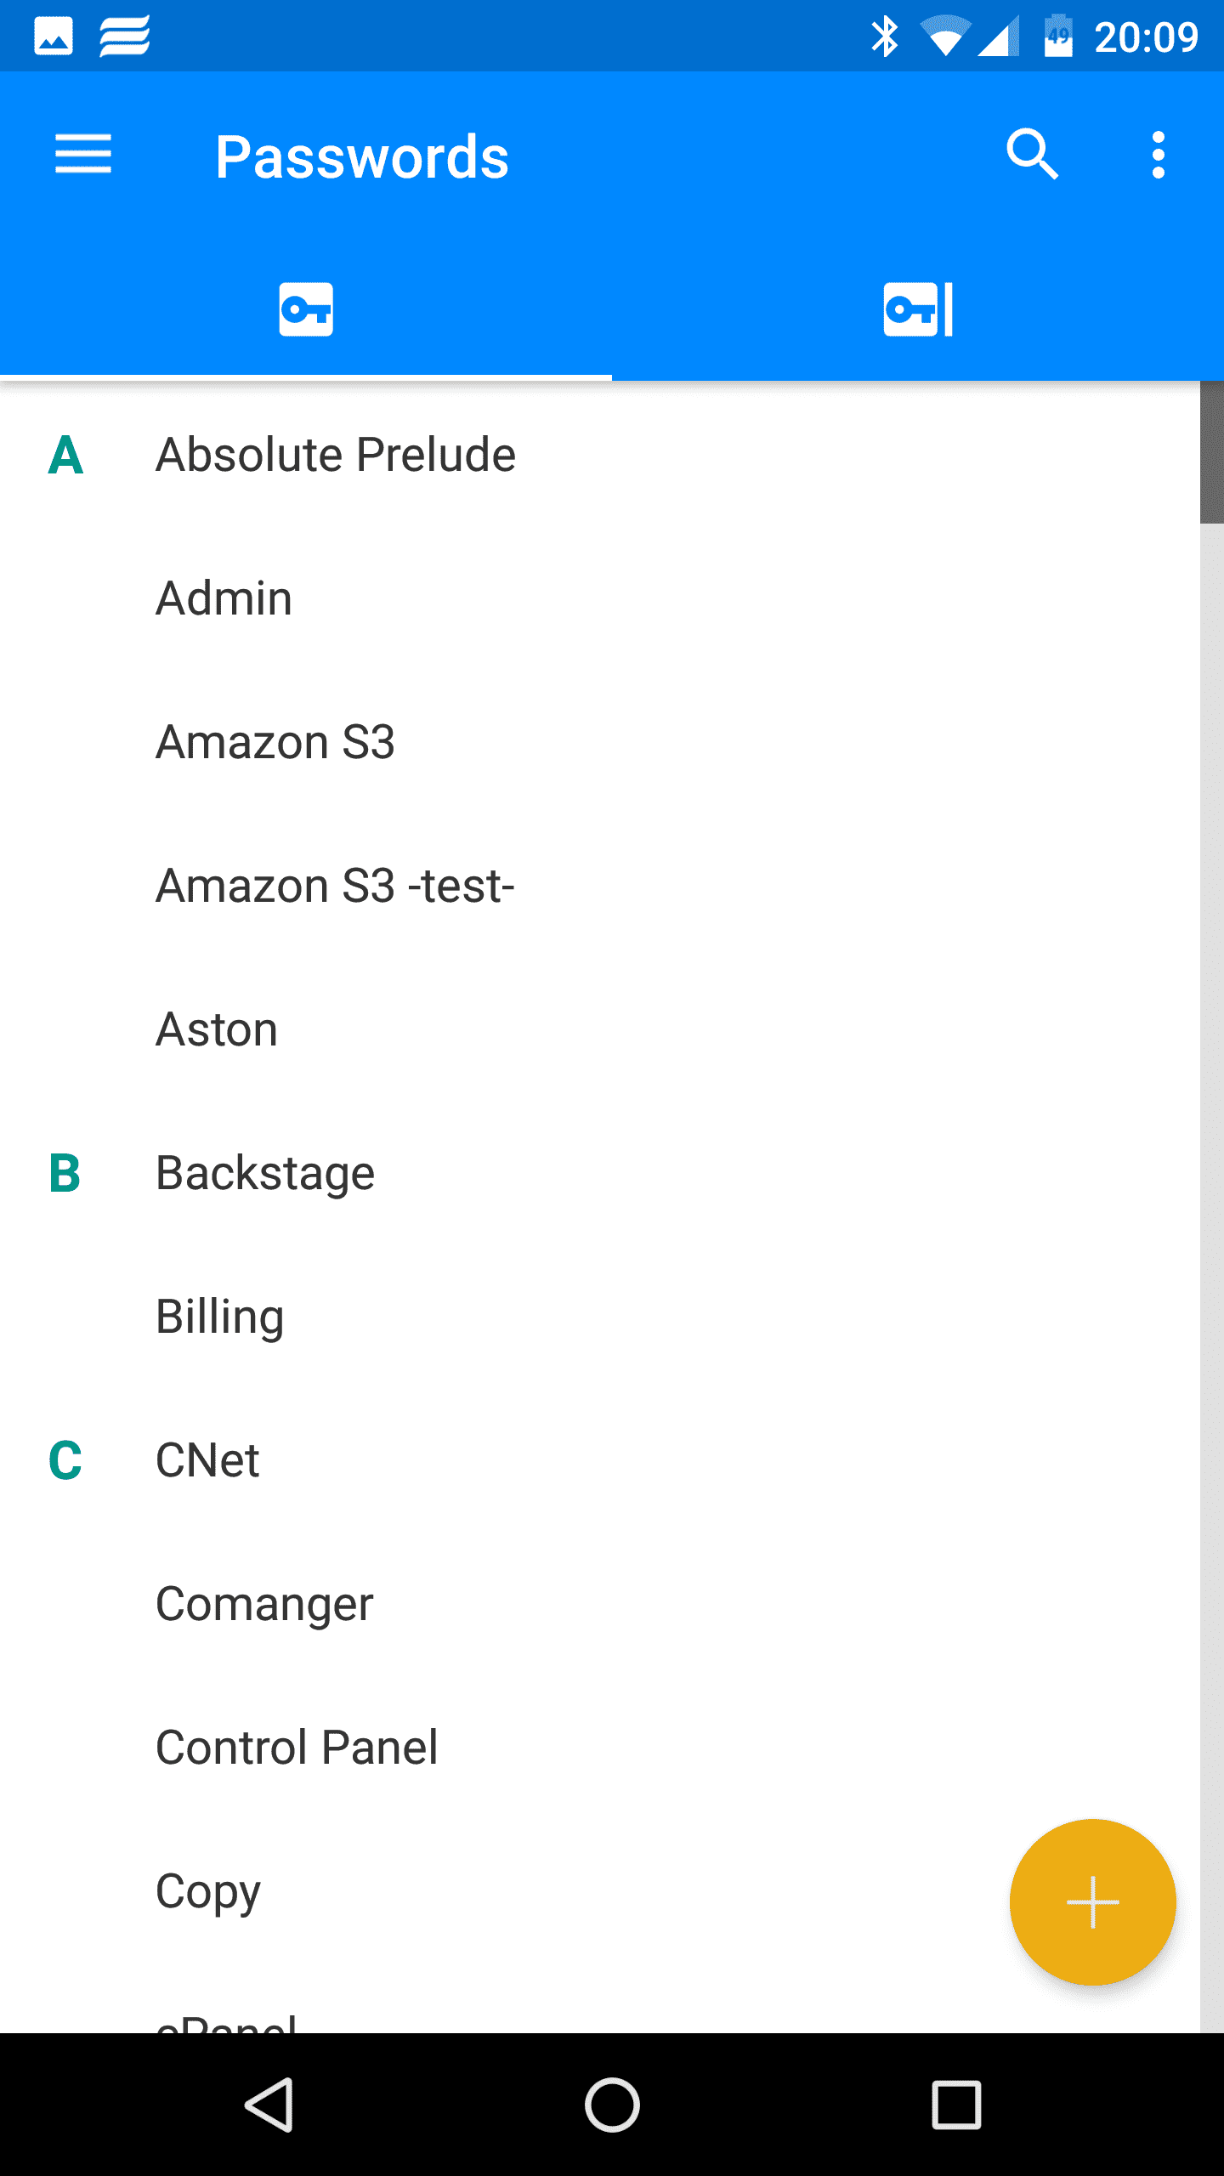Select the Backstage password entry

click(x=265, y=1174)
